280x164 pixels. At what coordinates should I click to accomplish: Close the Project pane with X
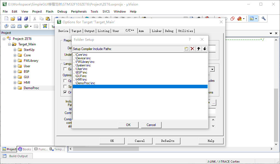point(276,33)
